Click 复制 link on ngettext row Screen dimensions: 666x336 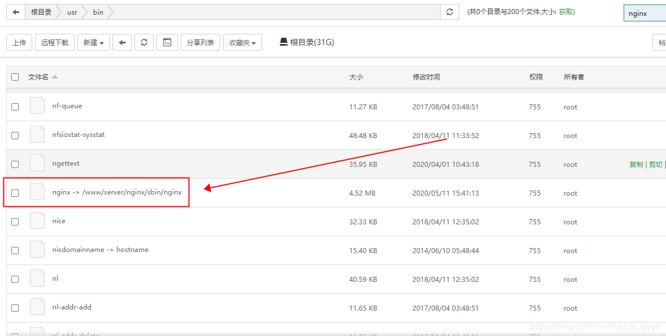point(636,165)
